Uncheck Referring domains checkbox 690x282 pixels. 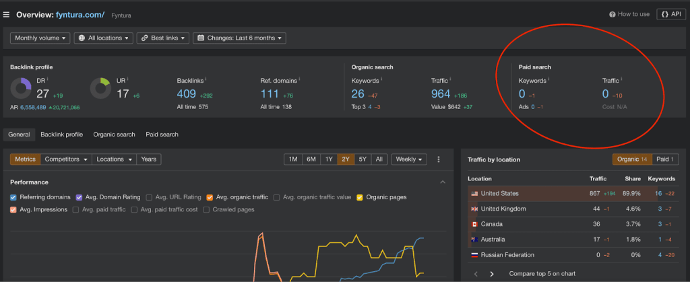[14, 197]
